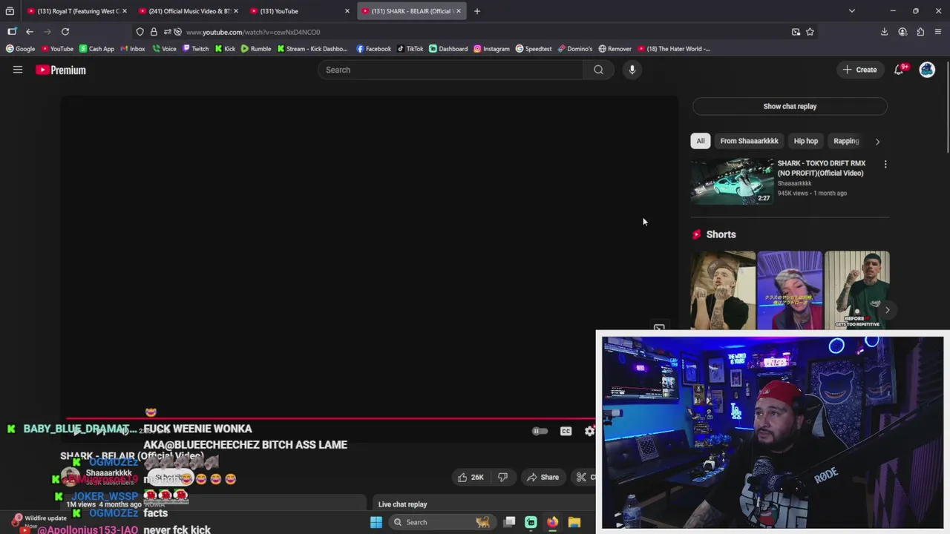The height and width of the screenshot is (534, 950).
Task: Open a new browser tab
Action: (x=477, y=11)
